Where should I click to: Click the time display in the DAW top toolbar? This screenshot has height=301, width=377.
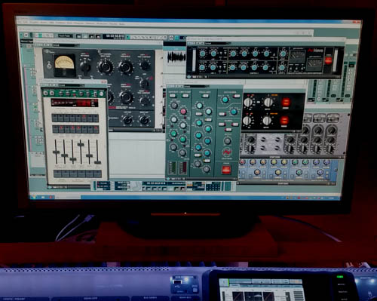115,36
